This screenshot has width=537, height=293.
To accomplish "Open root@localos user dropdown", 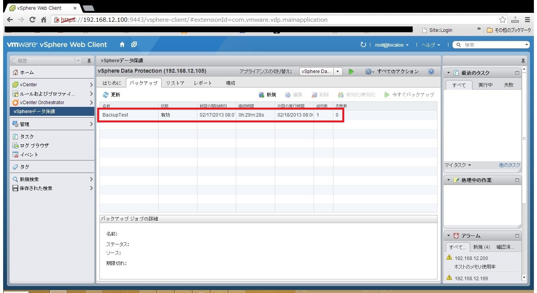I will tap(392, 45).
